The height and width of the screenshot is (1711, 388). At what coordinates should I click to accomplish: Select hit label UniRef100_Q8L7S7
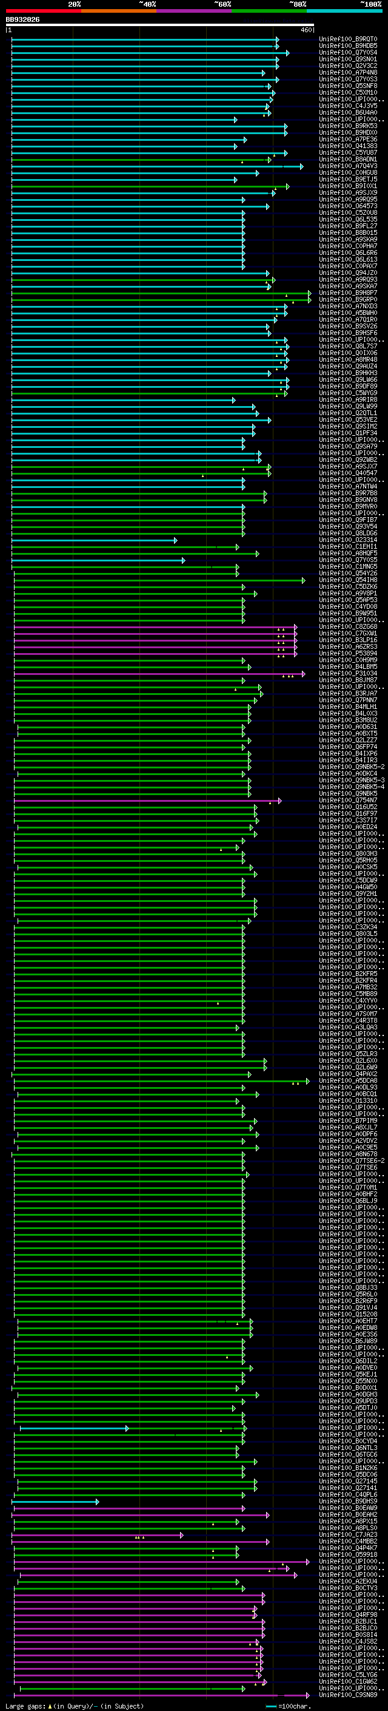point(348,346)
